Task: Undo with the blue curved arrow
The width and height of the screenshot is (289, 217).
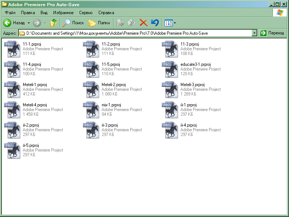Action: pos(155,23)
